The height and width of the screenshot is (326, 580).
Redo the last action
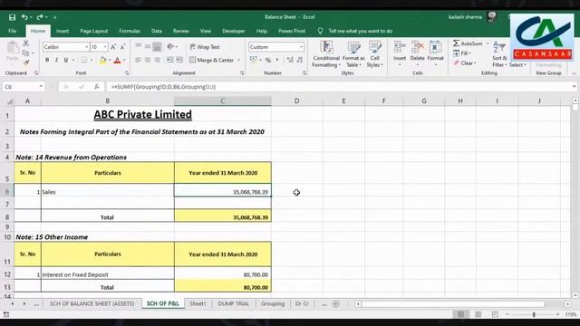pyautogui.click(x=40, y=17)
